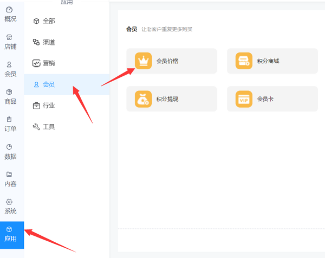Open 数据 data section in sidebar
Viewport: 325px width, 258px height.
[x=10, y=152]
